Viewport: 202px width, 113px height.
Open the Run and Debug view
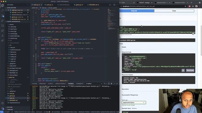3,20
